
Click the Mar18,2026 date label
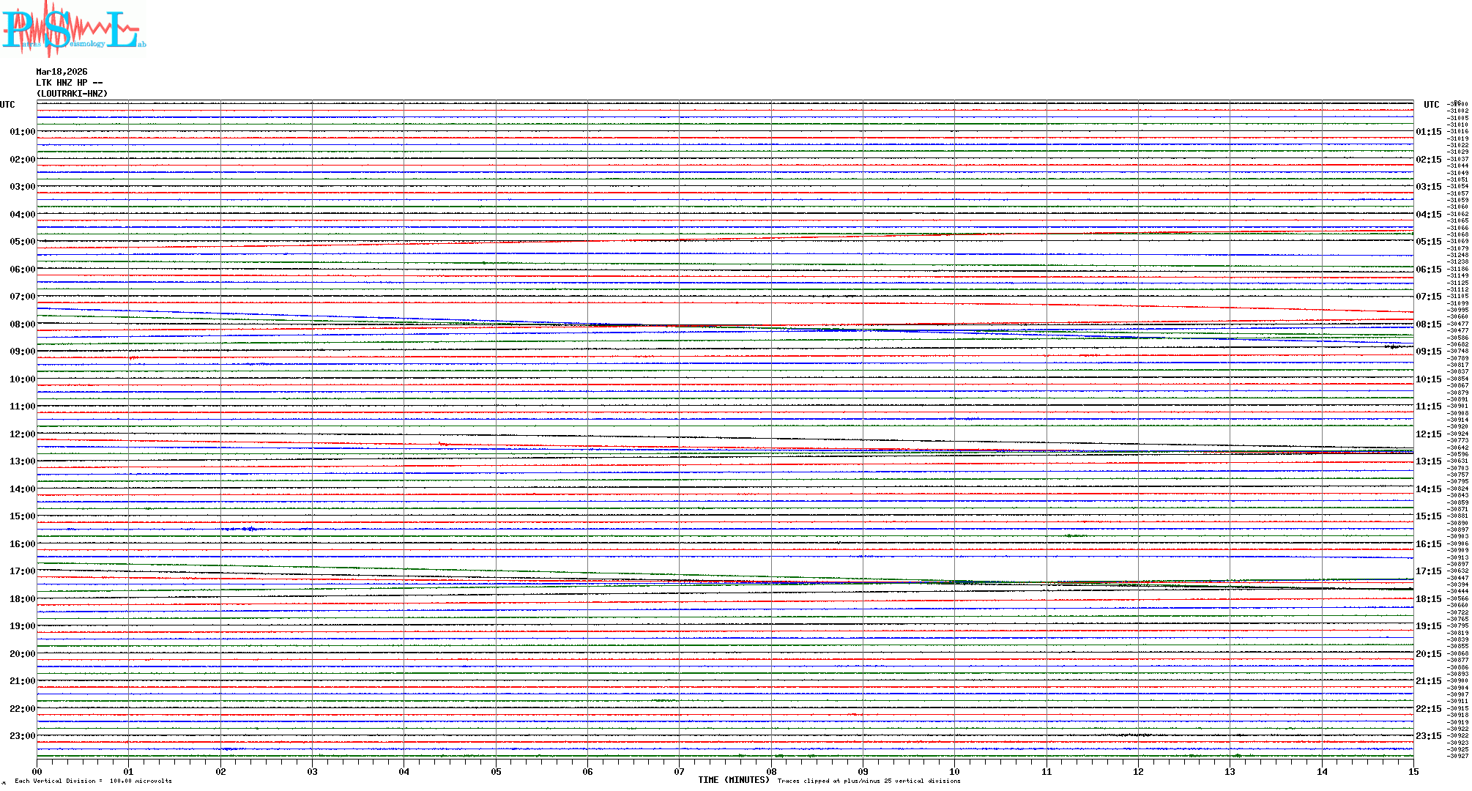click(x=62, y=72)
